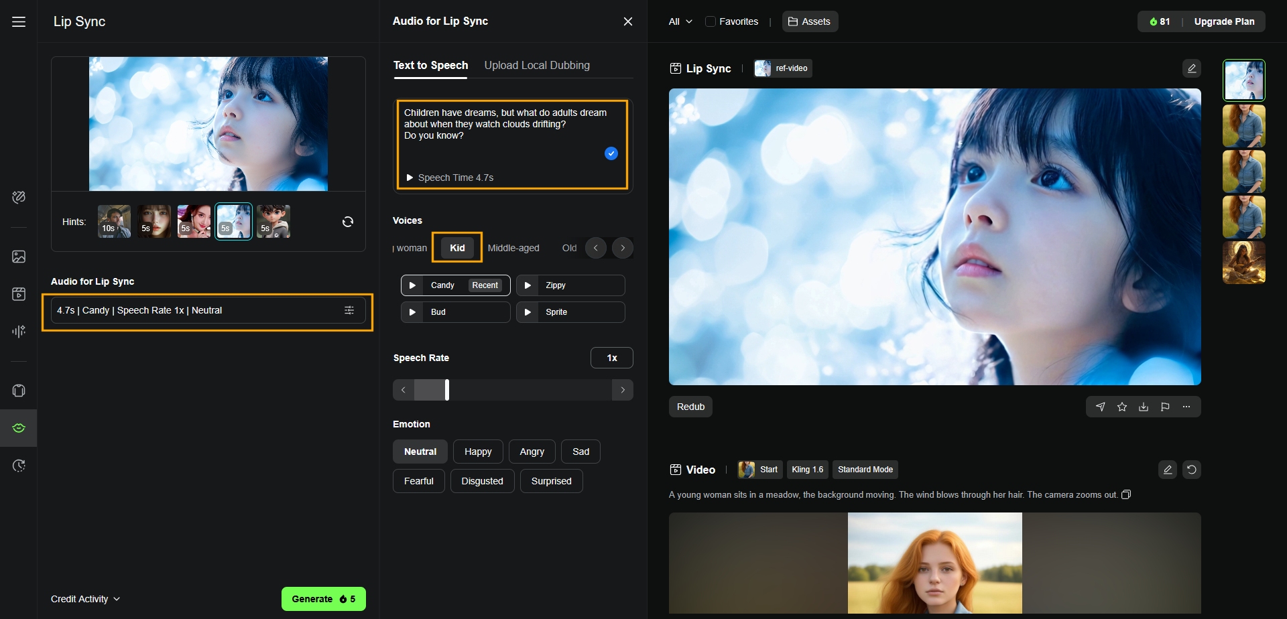Edit the Lip Sync result
This screenshot has height=619, width=1287.
(1192, 68)
